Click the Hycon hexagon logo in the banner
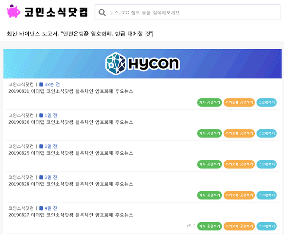Viewport: 284px width, 234px height. coord(116,63)
